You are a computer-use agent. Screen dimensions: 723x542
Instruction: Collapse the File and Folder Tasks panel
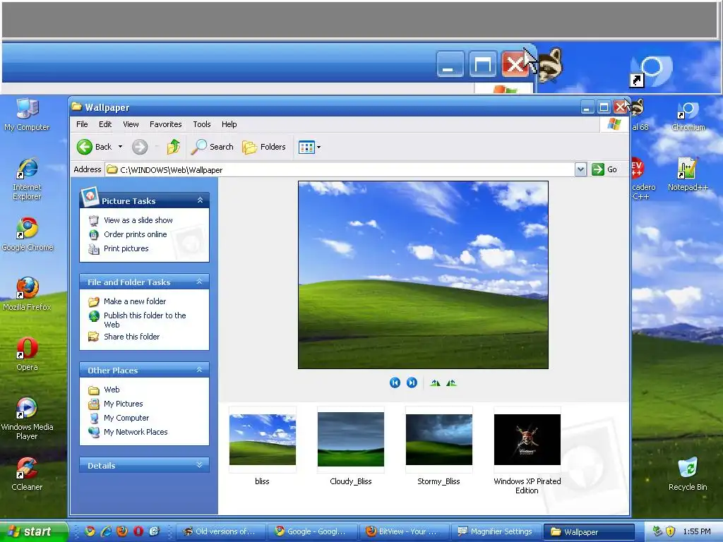point(200,282)
